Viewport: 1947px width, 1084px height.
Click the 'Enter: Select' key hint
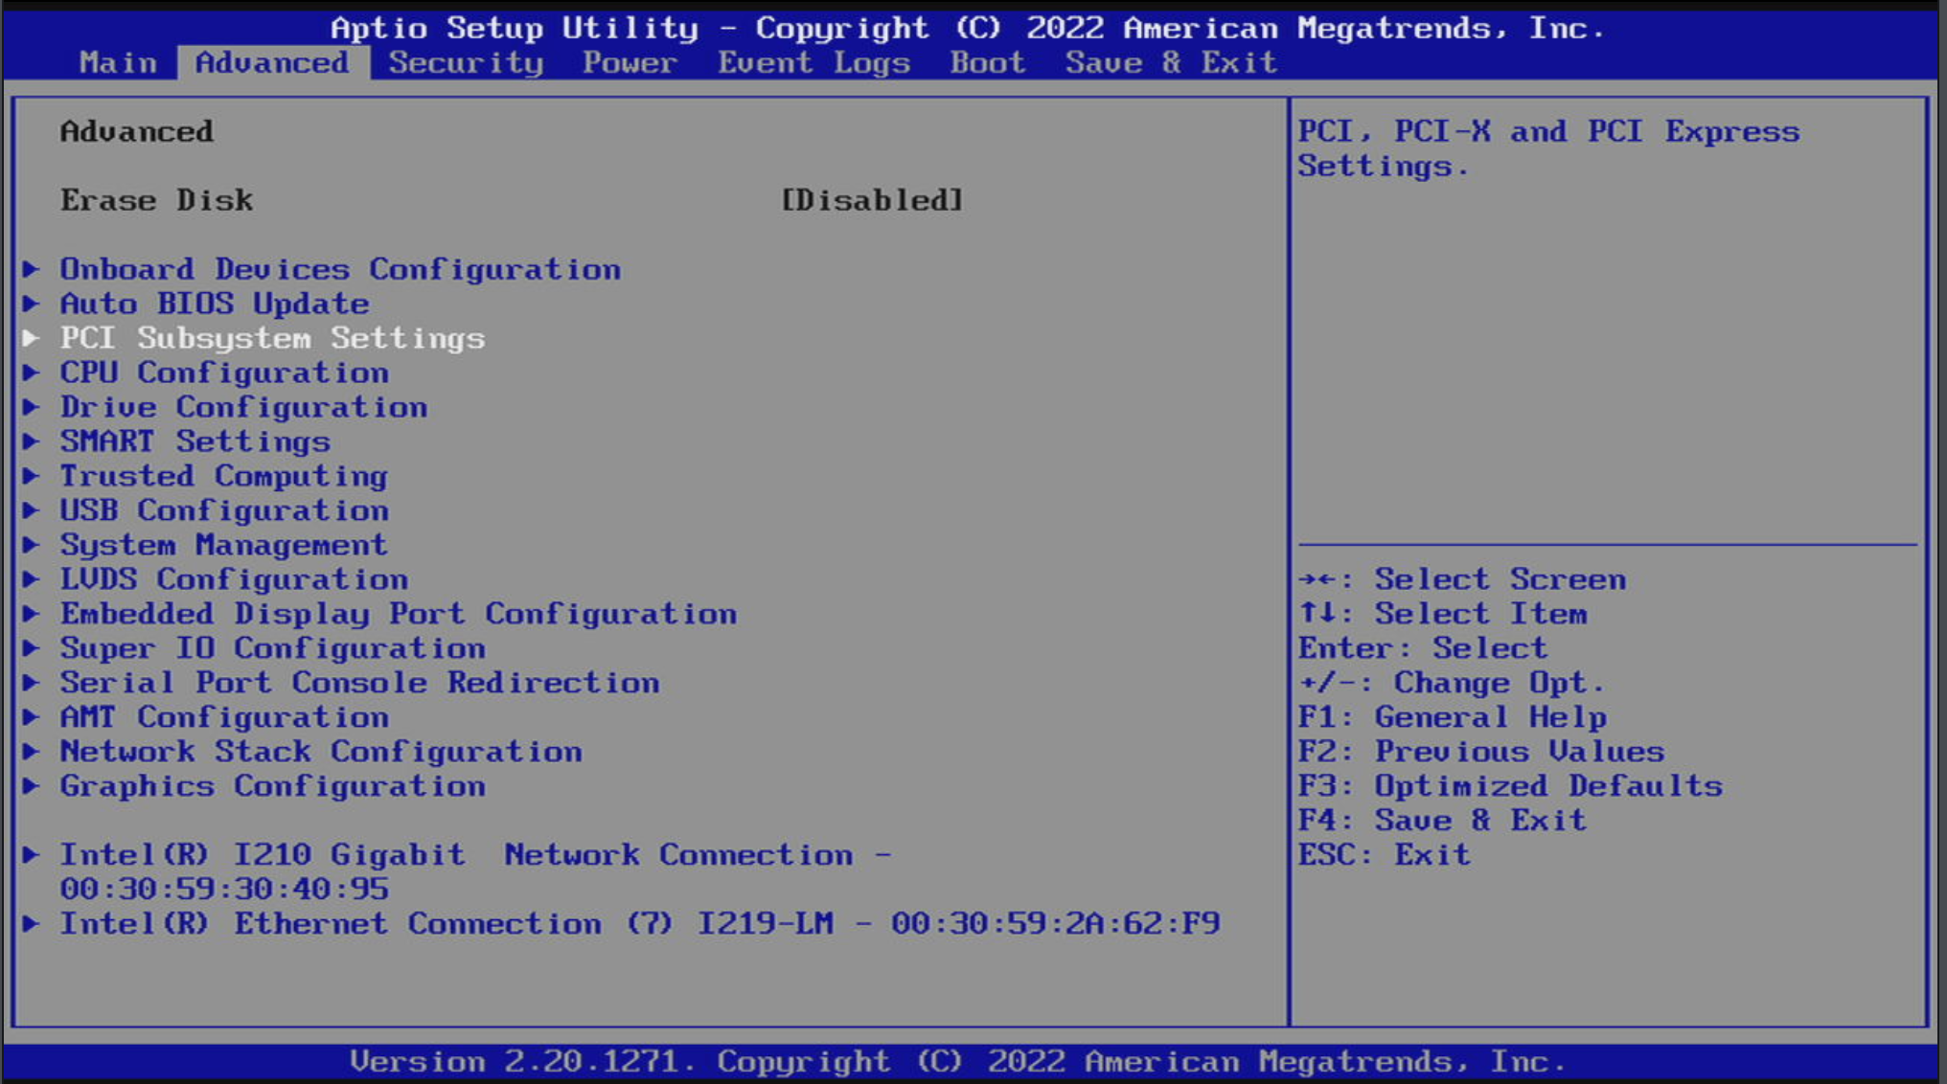click(x=1423, y=648)
